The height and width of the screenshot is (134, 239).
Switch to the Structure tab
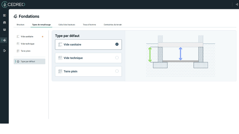(x=20, y=25)
